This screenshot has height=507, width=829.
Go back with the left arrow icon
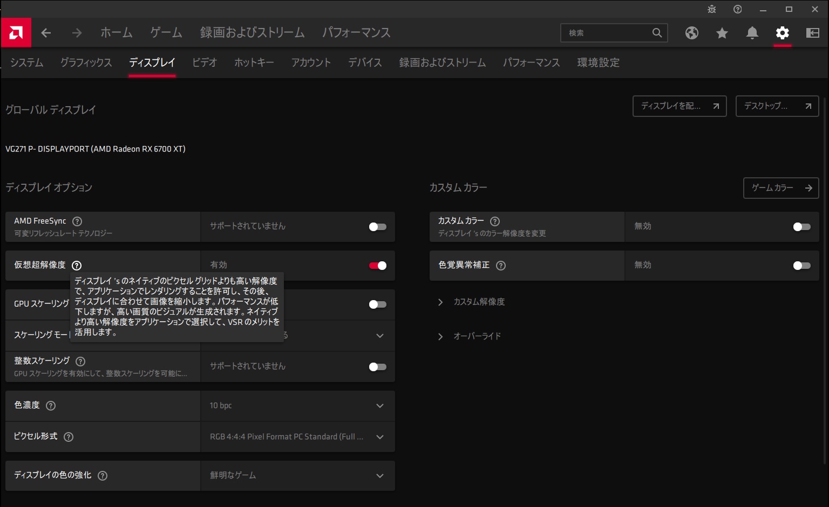click(46, 33)
